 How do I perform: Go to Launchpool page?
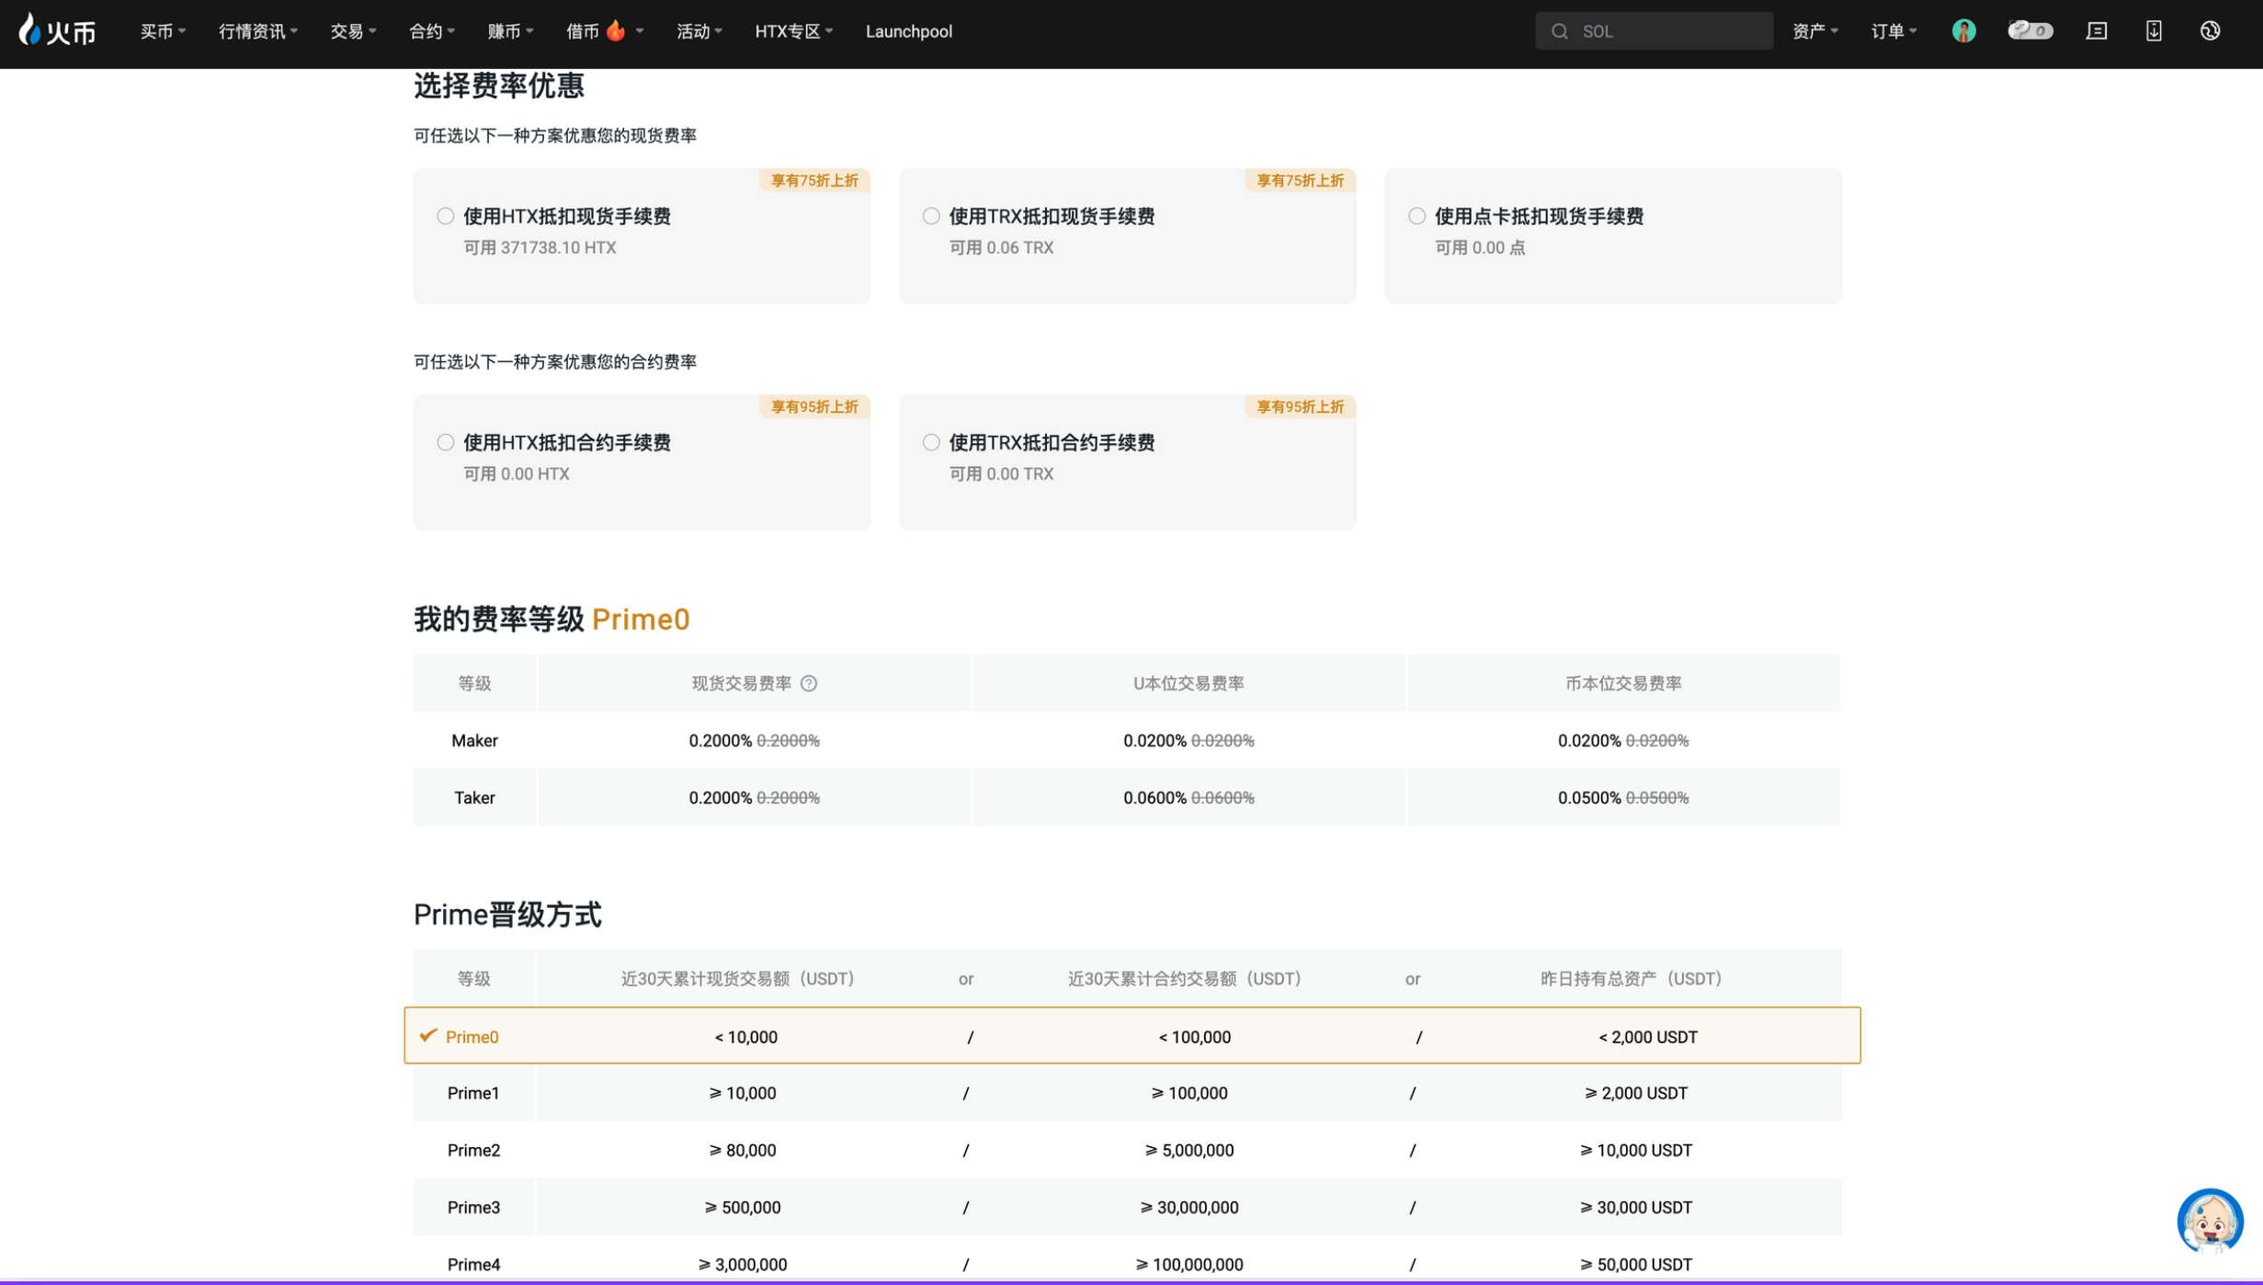909,31
